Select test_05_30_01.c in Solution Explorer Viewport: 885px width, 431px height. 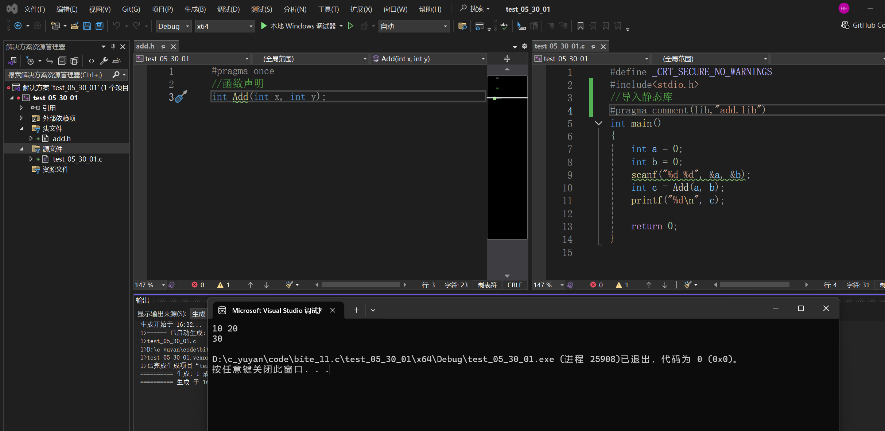pos(77,159)
